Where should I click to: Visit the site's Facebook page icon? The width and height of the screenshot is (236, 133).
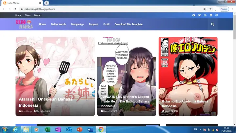pyautogui.click(x=194, y=15)
